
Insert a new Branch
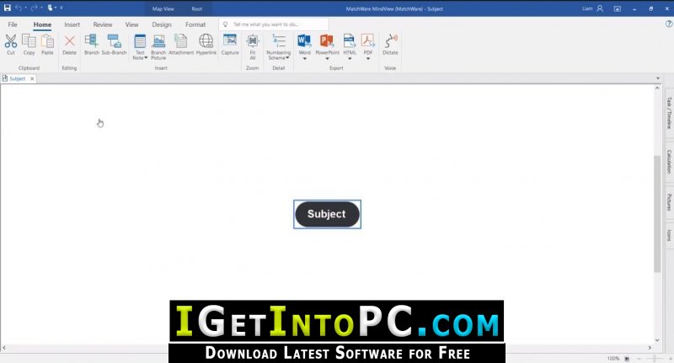click(92, 41)
